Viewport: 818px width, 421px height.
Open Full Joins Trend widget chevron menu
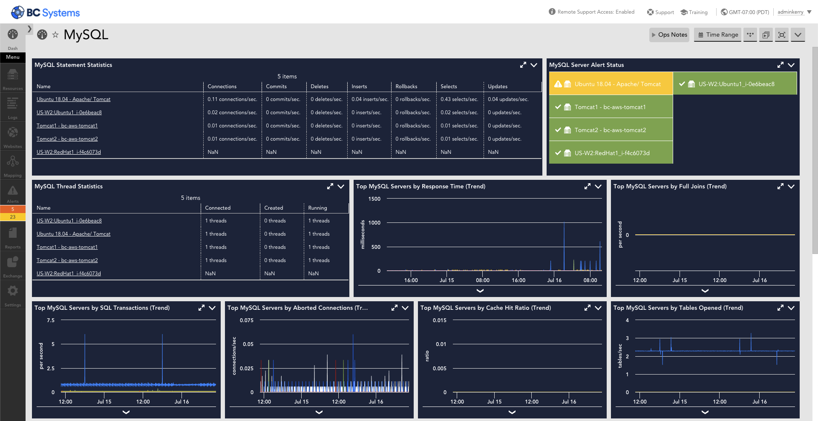pyautogui.click(x=791, y=186)
